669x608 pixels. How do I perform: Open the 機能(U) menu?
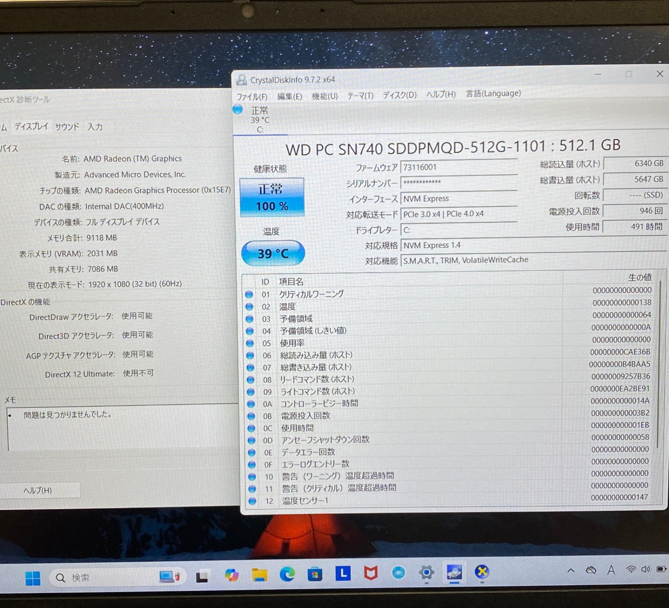coord(325,96)
